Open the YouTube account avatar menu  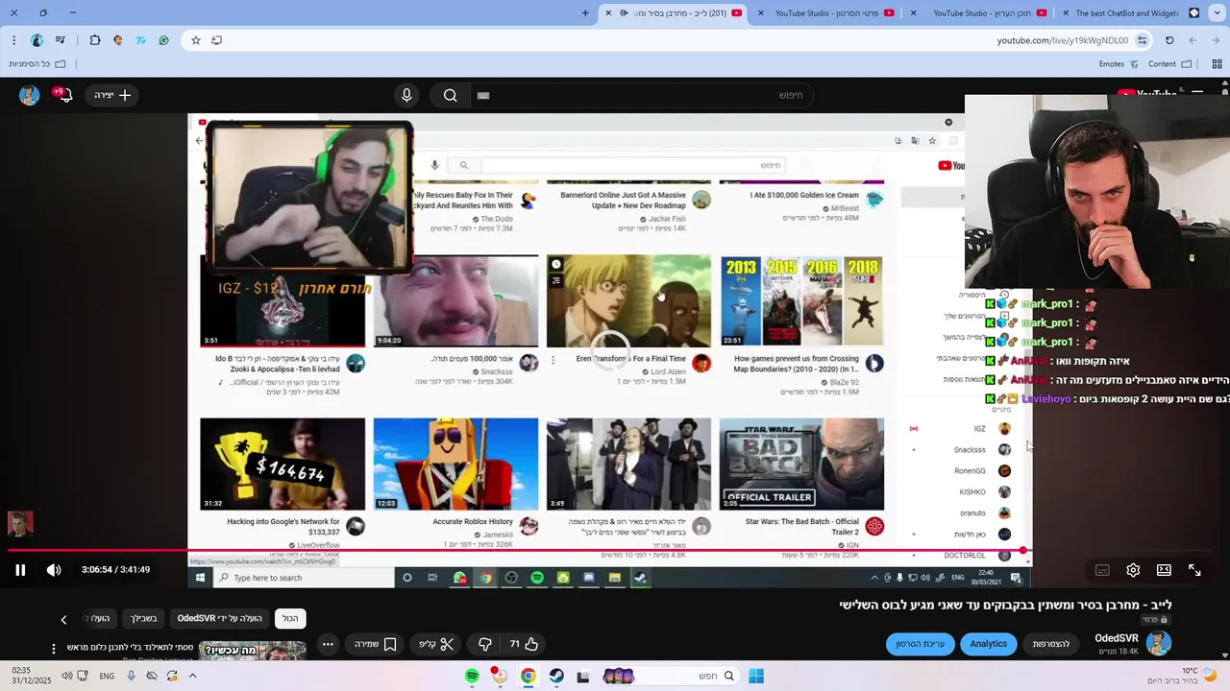click(x=29, y=95)
